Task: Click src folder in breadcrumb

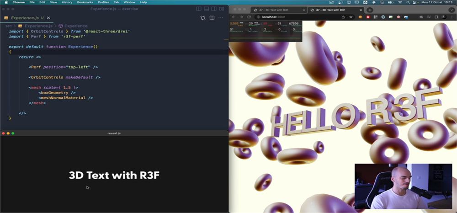Action: pyautogui.click(x=8, y=26)
